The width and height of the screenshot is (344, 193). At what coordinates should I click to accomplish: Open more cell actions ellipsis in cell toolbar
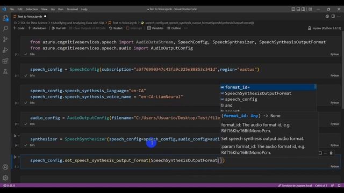[x=326, y=153]
